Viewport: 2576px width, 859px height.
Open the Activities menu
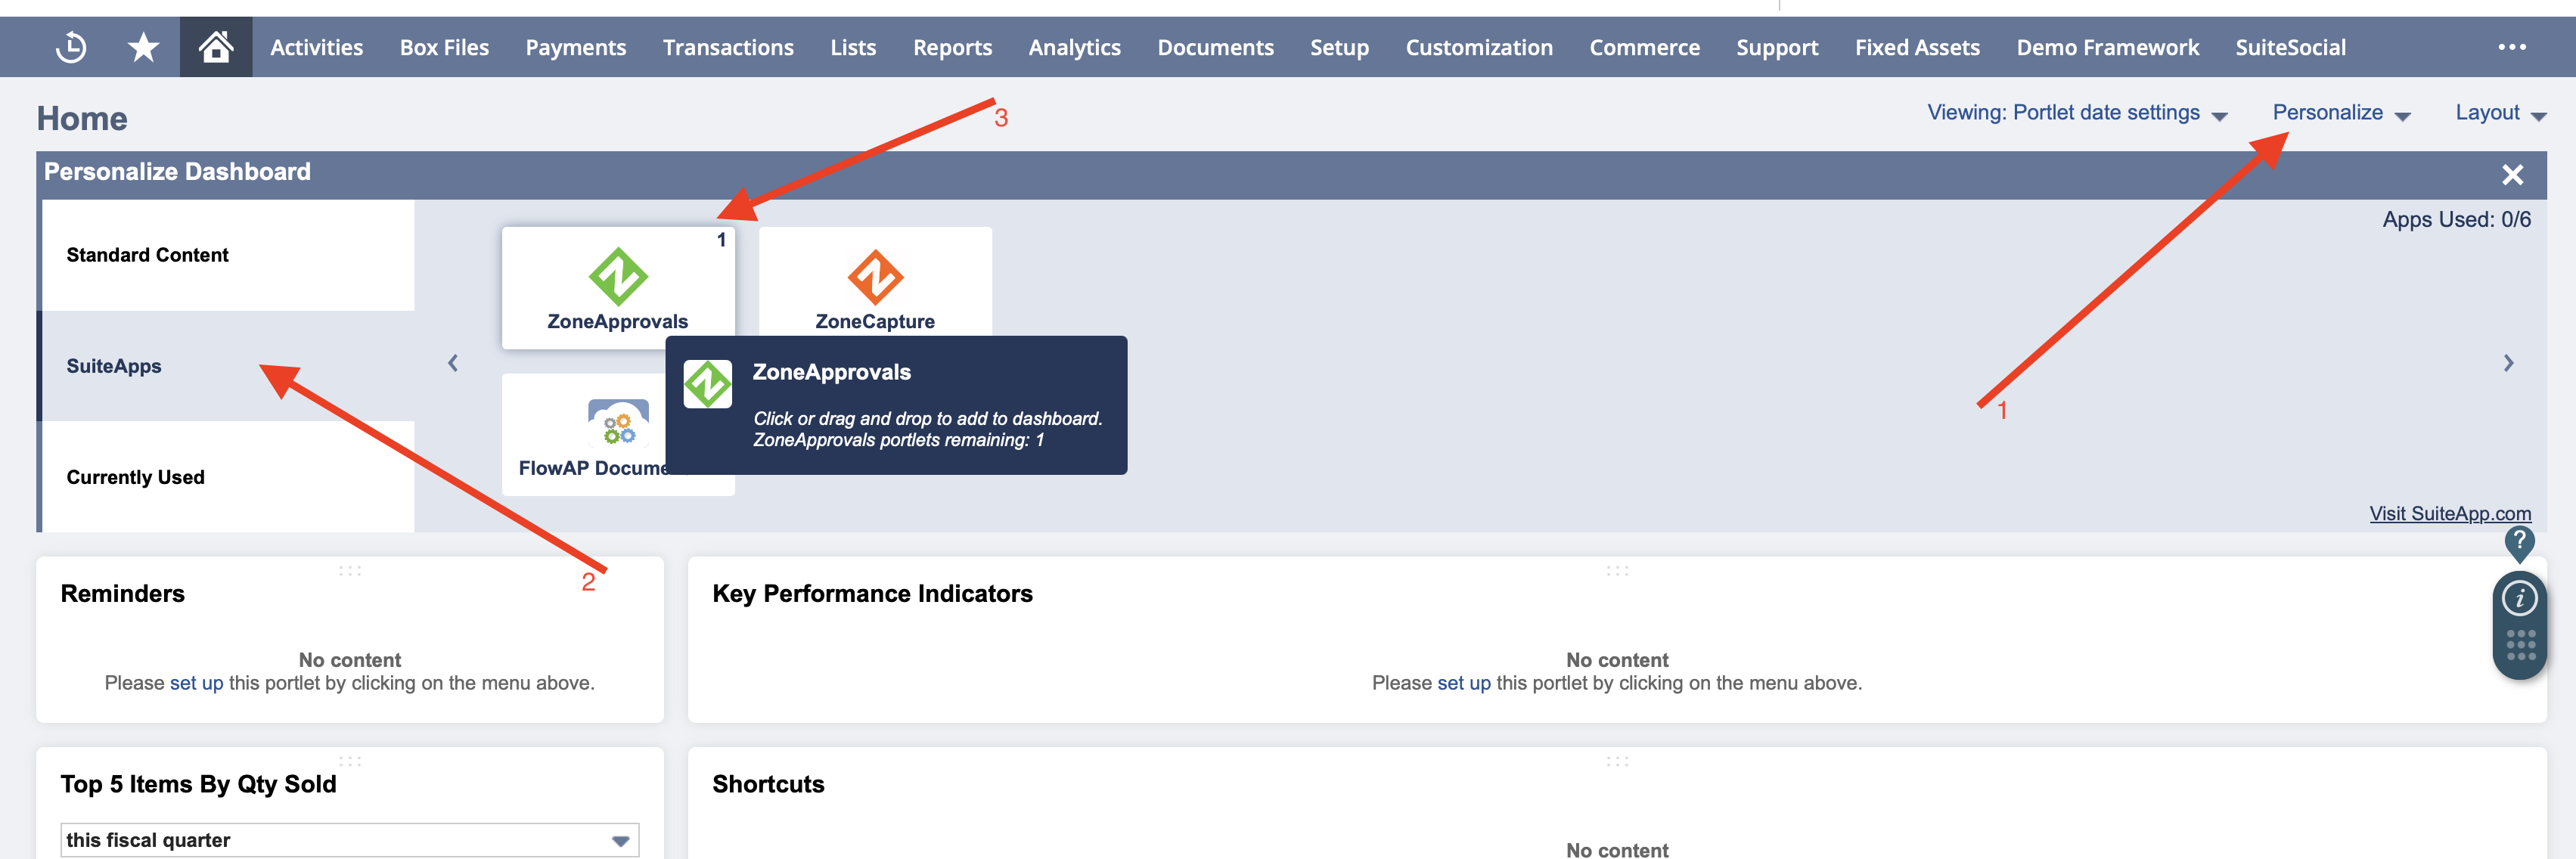point(316,47)
